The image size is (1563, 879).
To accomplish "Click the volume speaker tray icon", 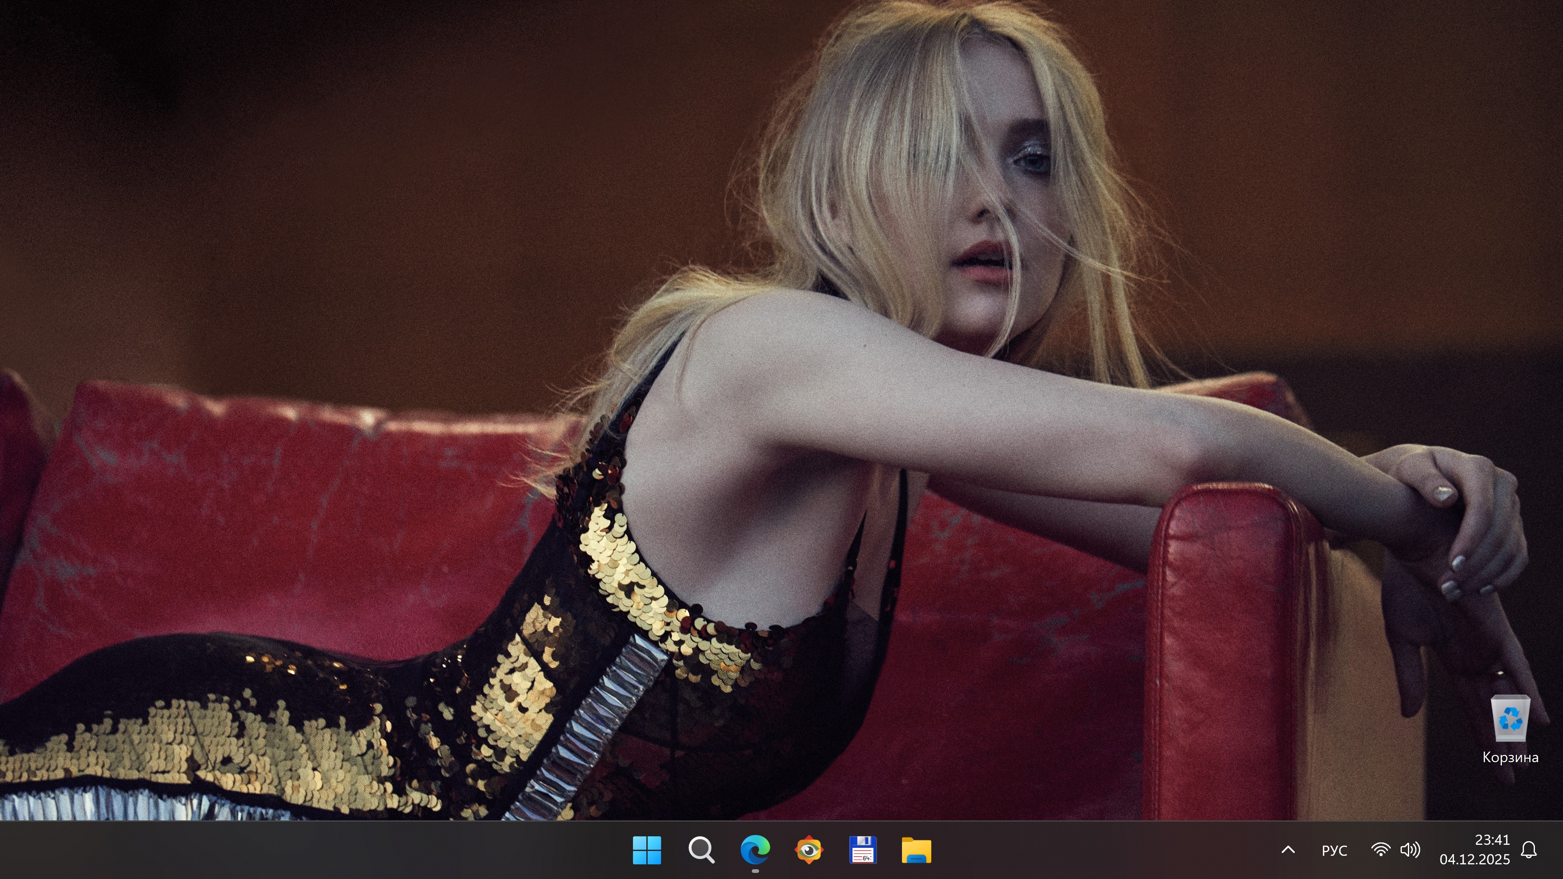I will tap(1410, 850).
